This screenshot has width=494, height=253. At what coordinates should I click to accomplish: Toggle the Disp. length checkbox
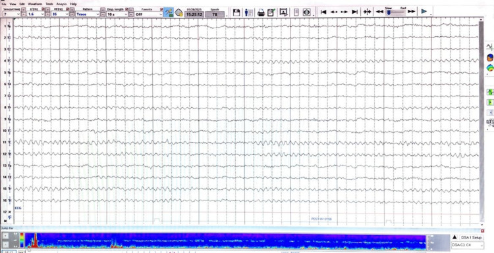[126, 9]
